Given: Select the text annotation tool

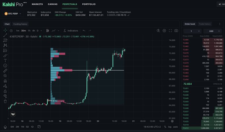Looking at the screenshot, I should point(5,61).
